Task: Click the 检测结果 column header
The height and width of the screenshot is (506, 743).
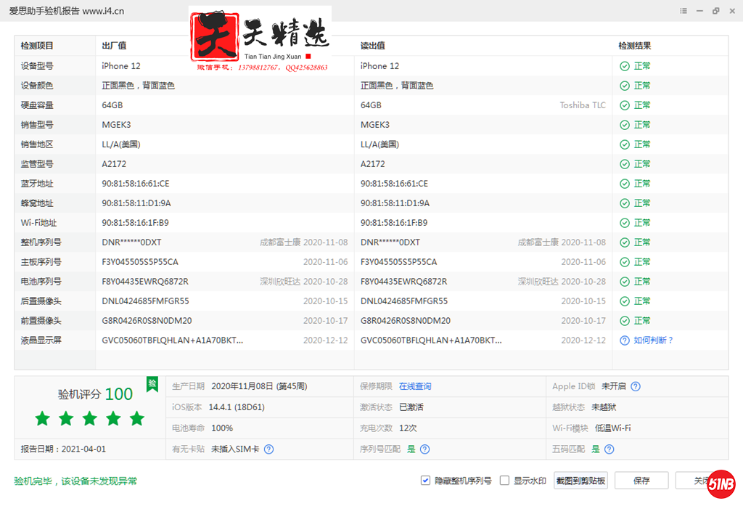Action: [x=634, y=46]
